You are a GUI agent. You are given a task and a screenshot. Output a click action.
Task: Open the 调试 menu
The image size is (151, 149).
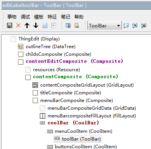click(x=25, y=17)
